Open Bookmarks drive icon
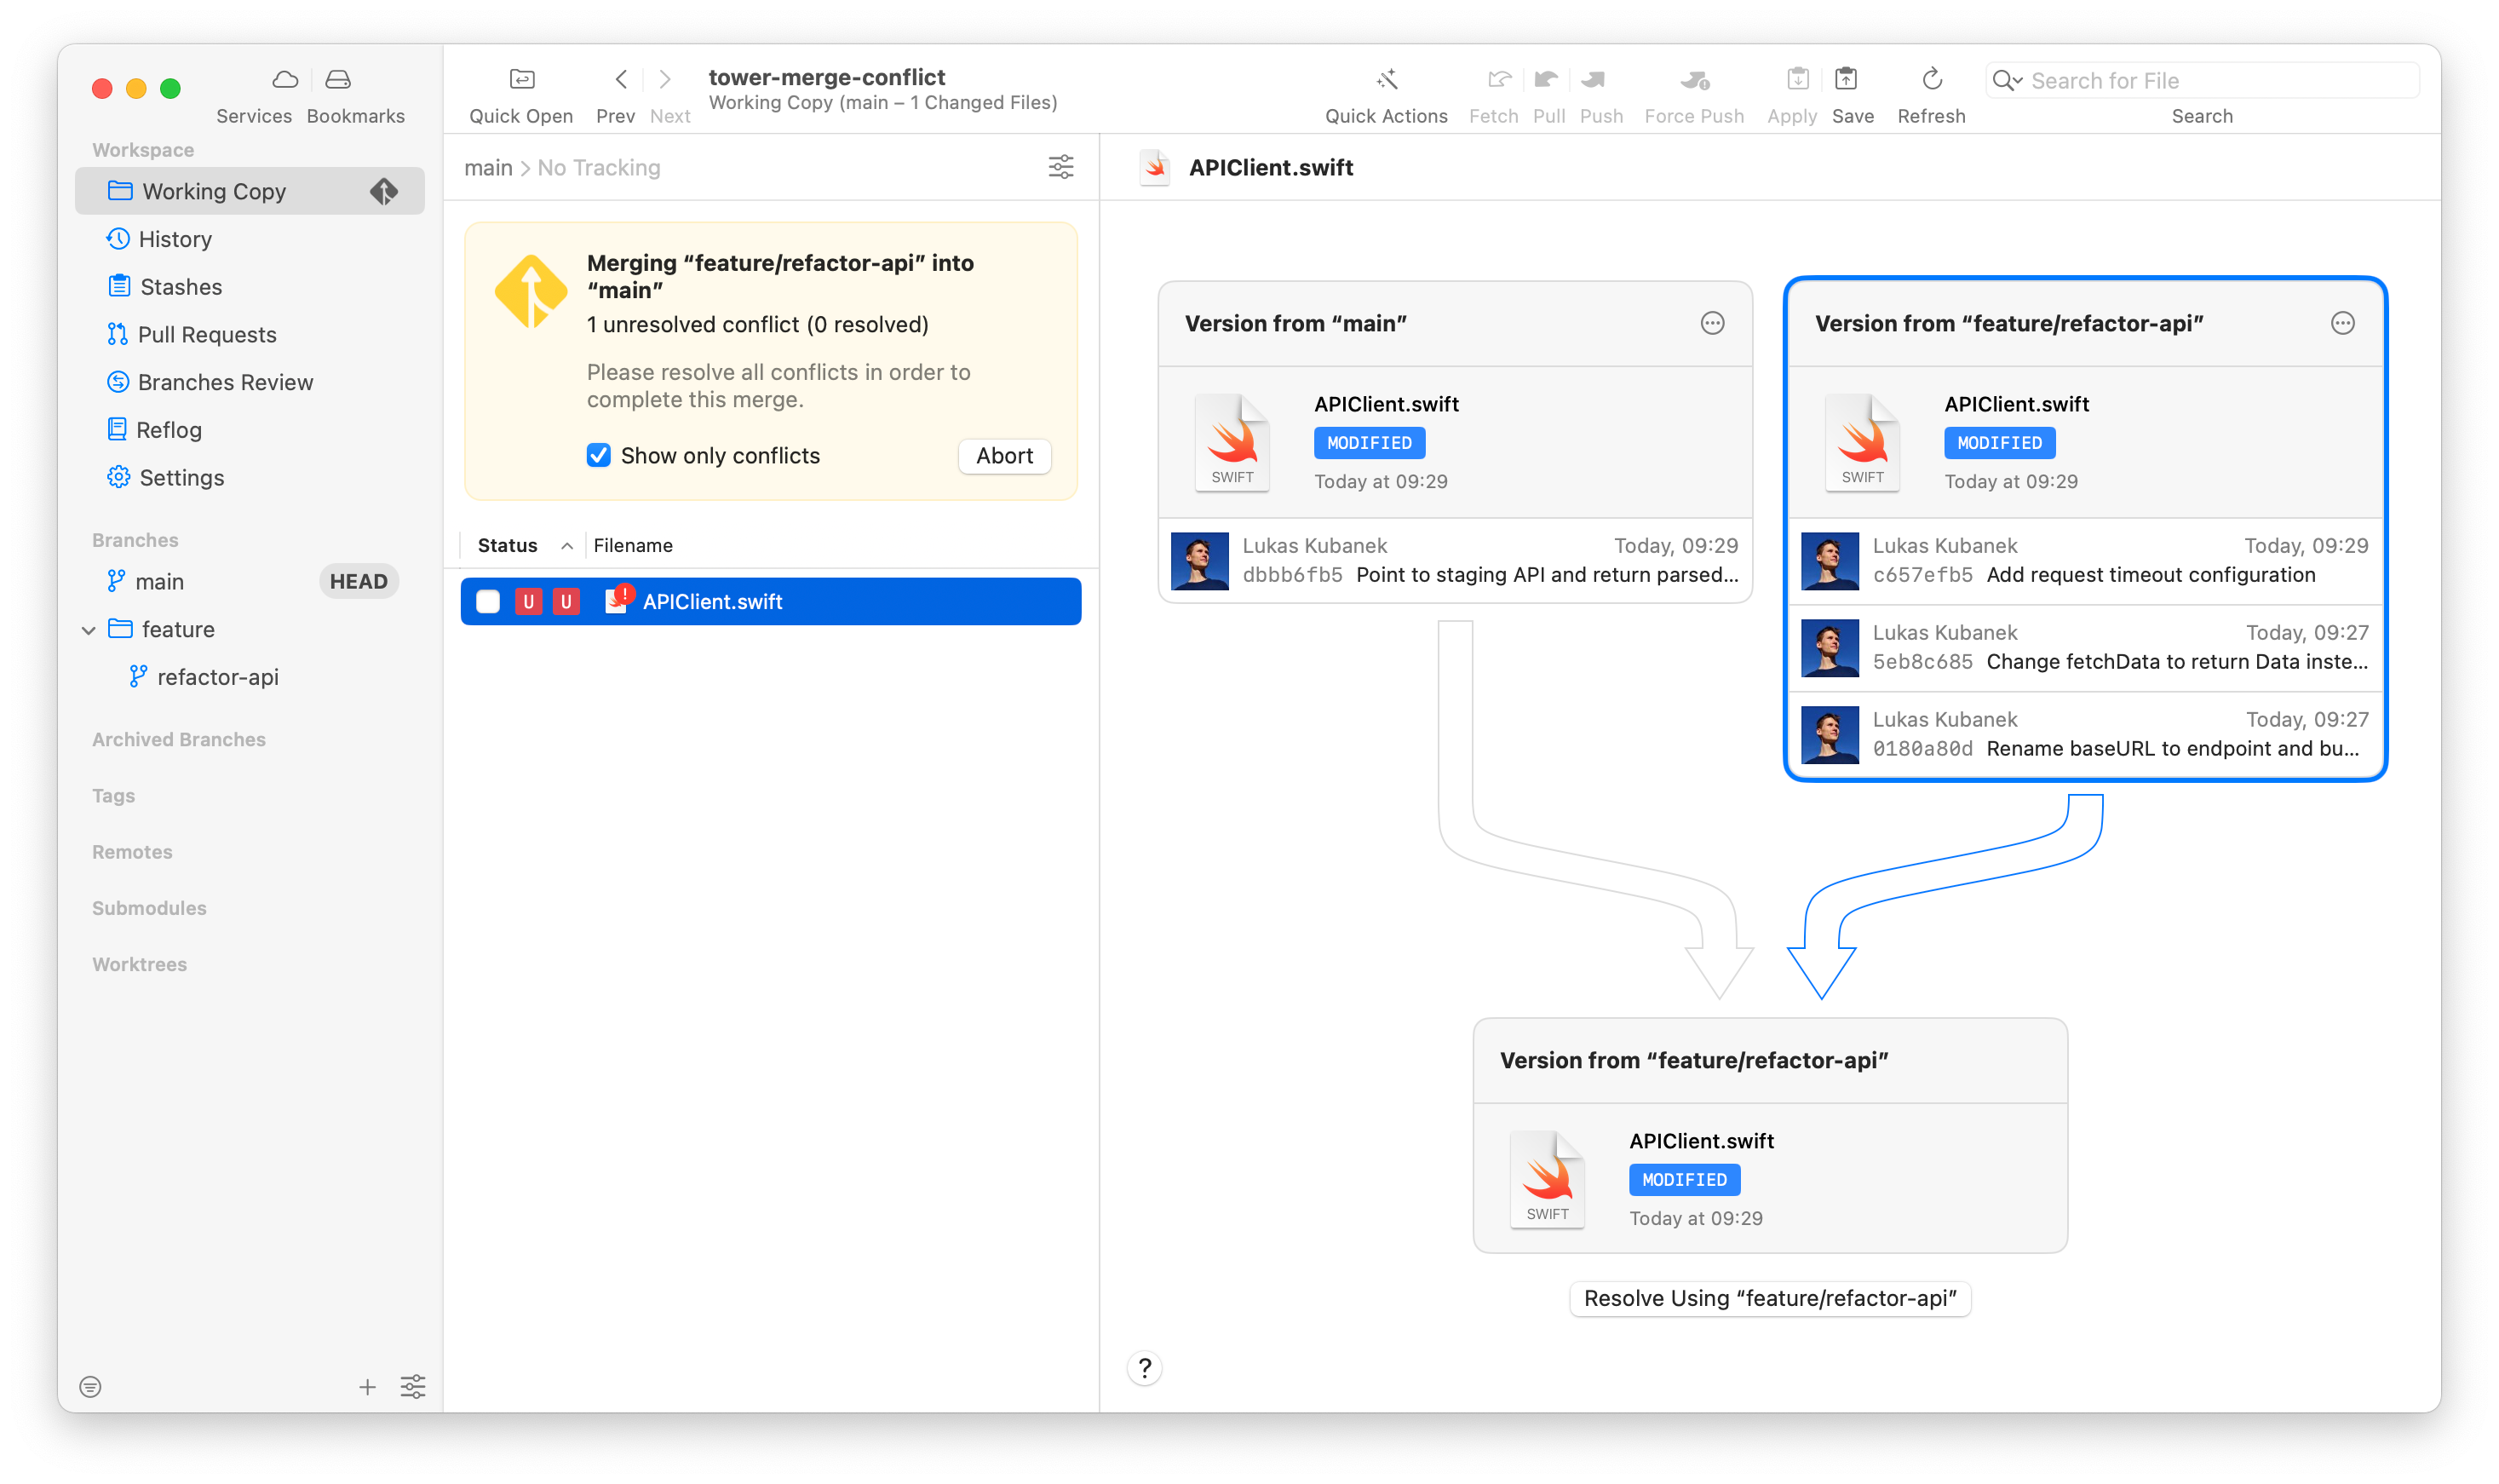The height and width of the screenshot is (1484, 2499). (x=338, y=79)
